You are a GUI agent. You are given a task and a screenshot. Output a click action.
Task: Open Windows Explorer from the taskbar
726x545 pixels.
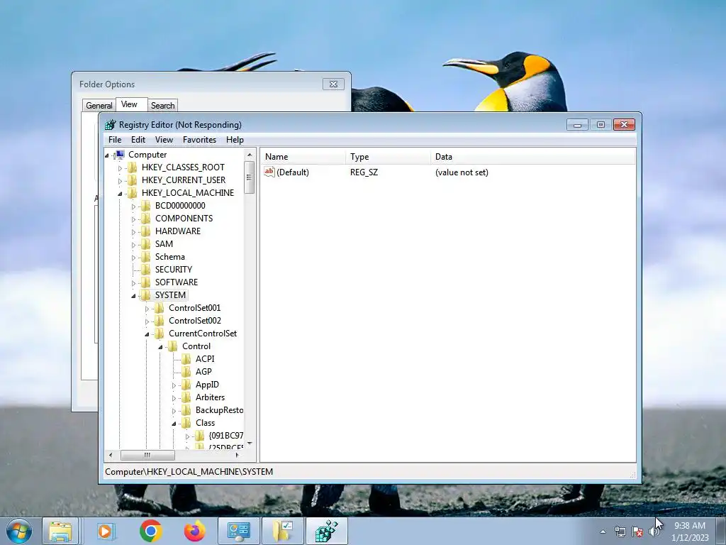coord(60,531)
